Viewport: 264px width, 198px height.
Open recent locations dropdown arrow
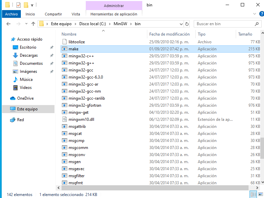click(26, 24)
